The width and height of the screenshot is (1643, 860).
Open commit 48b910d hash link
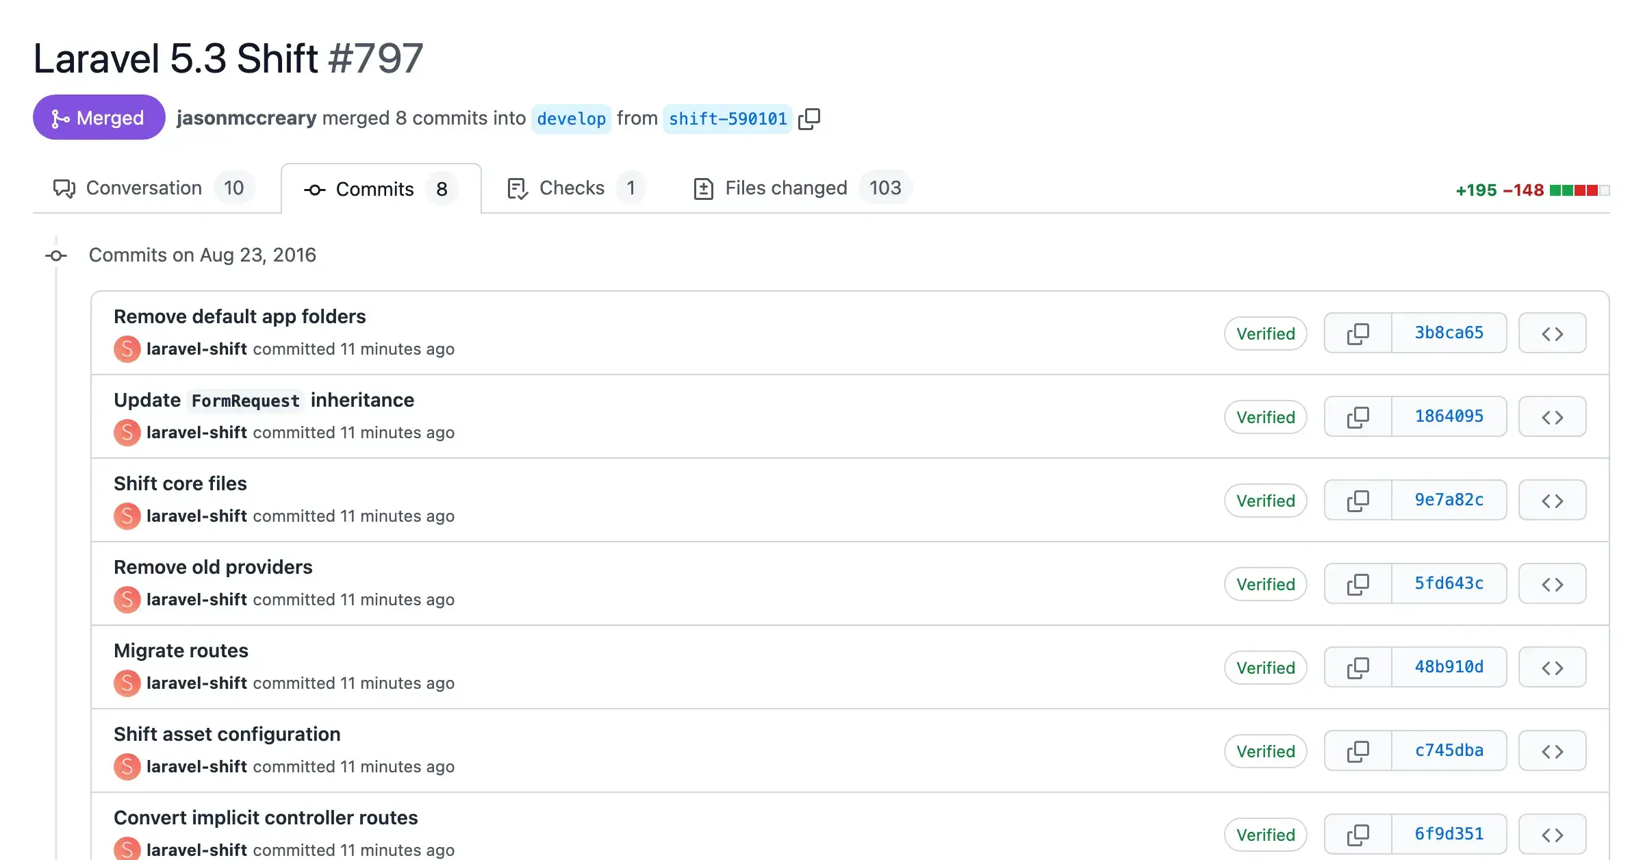[1449, 668]
